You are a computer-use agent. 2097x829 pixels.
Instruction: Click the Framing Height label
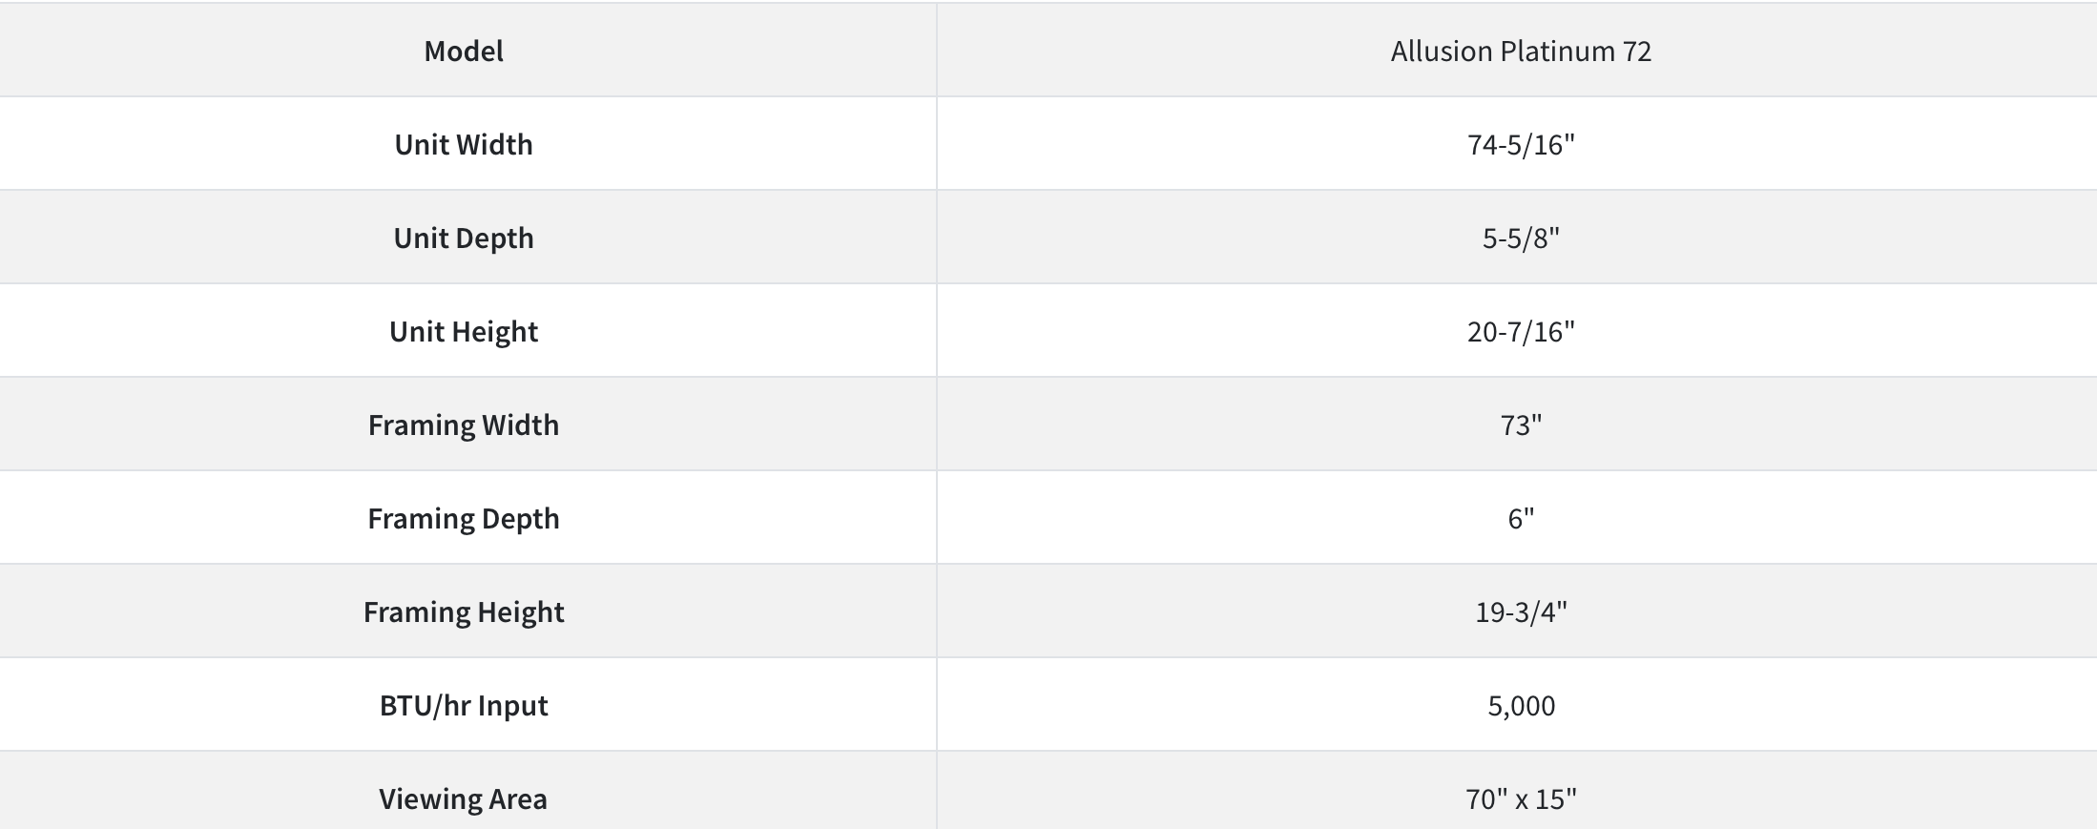click(x=464, y=611)
